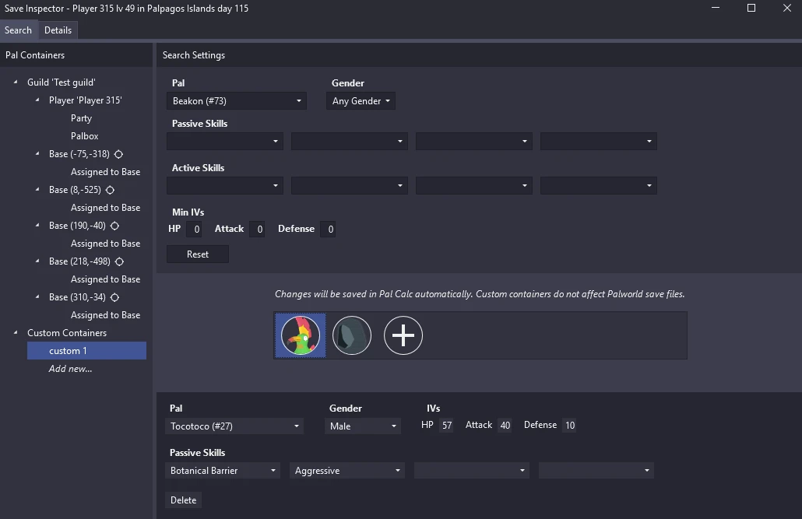802x519 pixels.
Task: Delete the selected Tocotoco pal
Action: click(x=183, y=500)
